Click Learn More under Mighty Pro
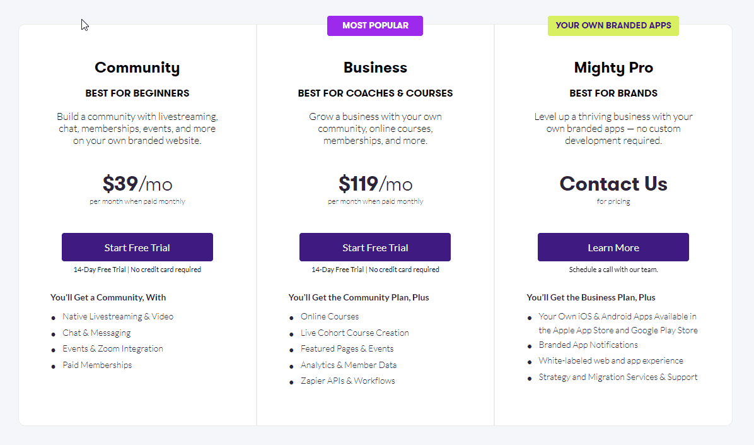 click(x=613, y=247)
